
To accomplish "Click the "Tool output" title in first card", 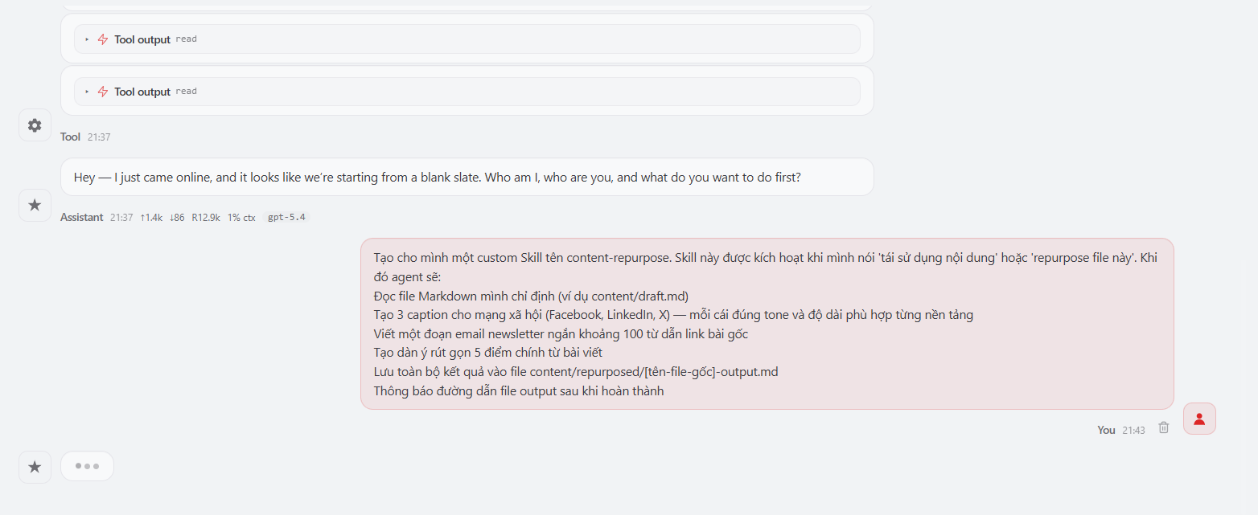I will coord(142,39).
